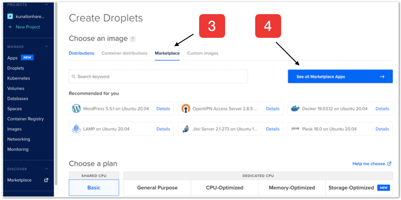Open Kubernetes in the sidebar
The width and height of the screenshot is (401, 200).
[x=18, y=78]
